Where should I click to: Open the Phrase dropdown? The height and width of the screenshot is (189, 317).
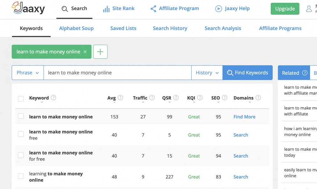pos(28,73)
